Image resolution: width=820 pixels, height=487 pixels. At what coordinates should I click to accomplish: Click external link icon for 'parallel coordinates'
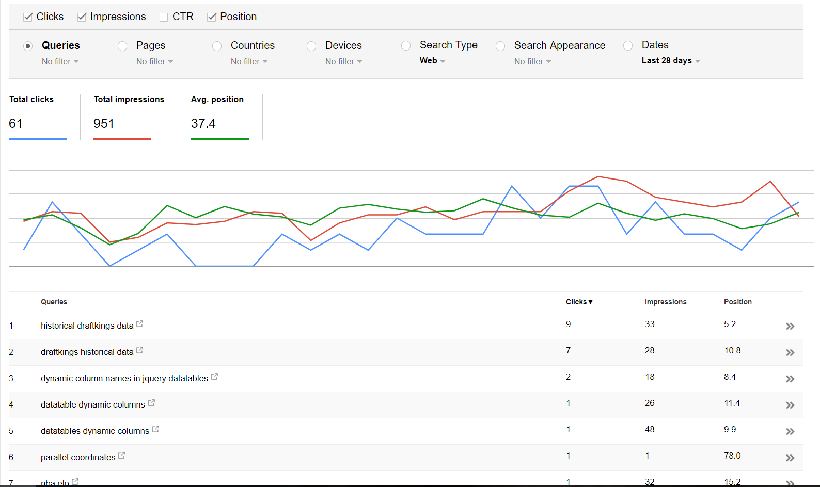pos(121,456)
